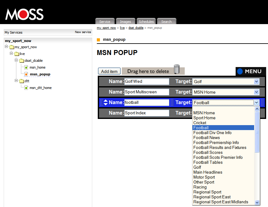The width and height of the screenshot is (268, 207).
Task: Click the New service link
Action: (83, 32)
